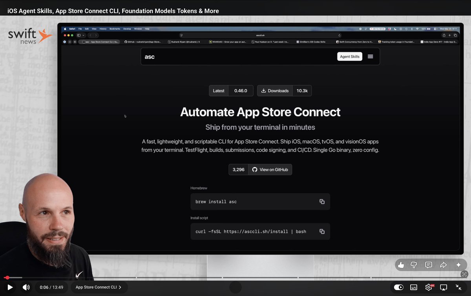The height and width of the screenshot is (296, 471).
Task: Reload the page in Safari
Action: tap(339, 35)
